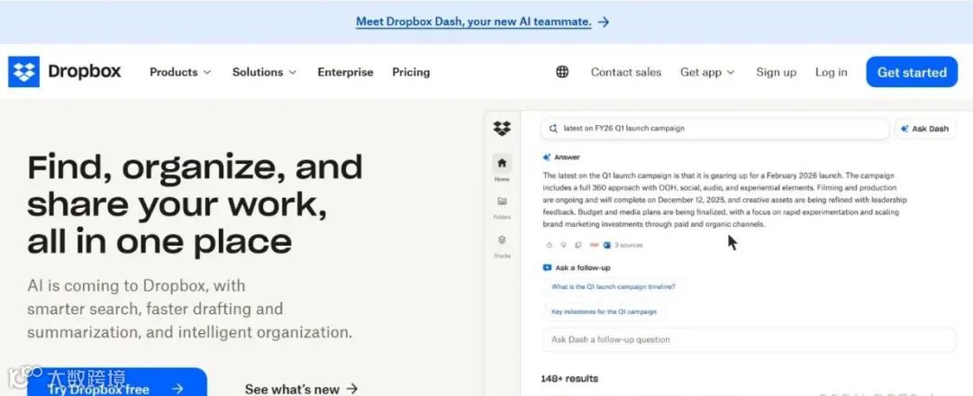Expand the Solutions menu

[264, 72]
